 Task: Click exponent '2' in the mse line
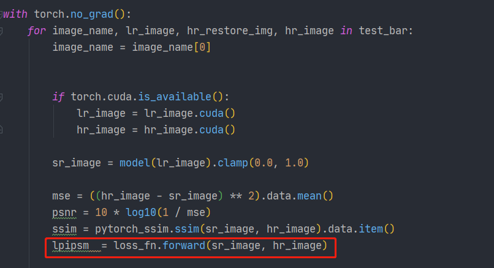tap(251, 196)
